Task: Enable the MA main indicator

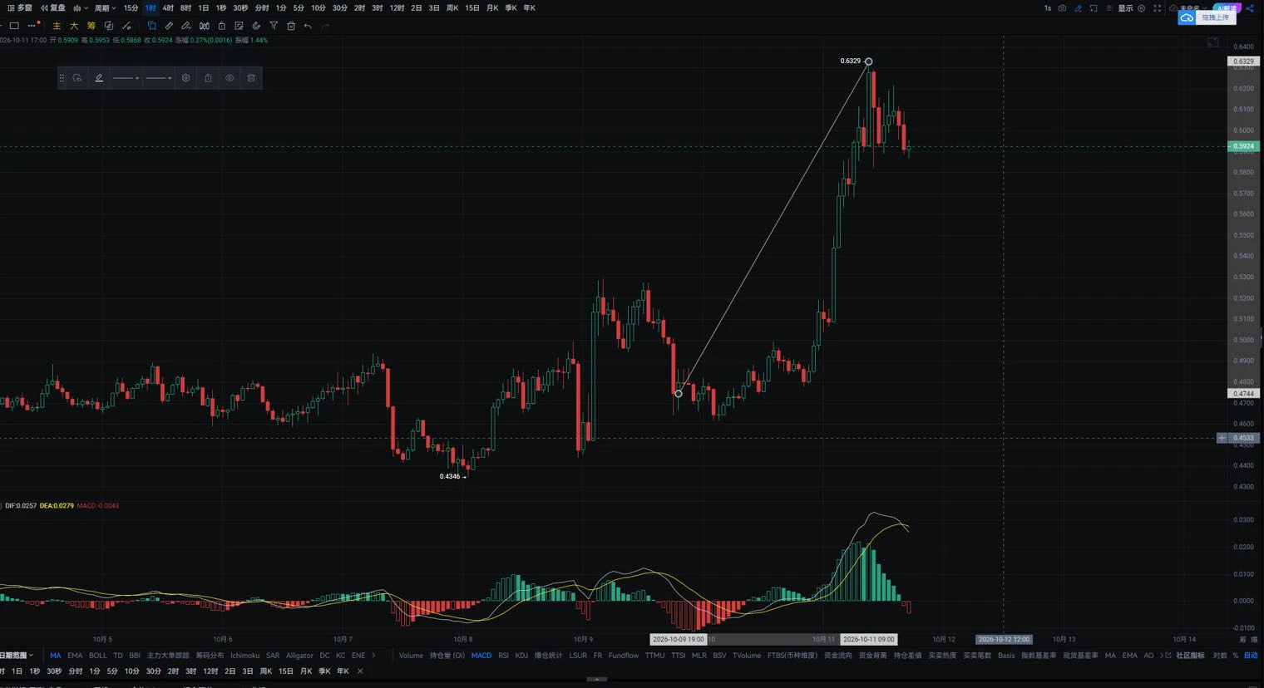Action: coord(55,656)
